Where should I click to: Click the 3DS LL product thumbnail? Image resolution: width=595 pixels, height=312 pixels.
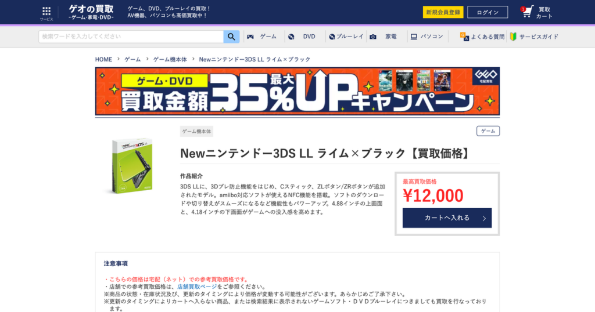pos(132,166)
